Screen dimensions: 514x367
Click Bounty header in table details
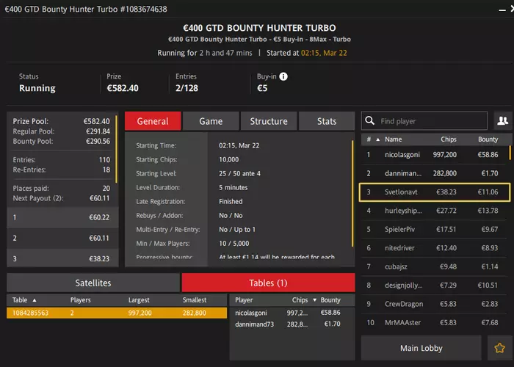[x=330, y=299]
